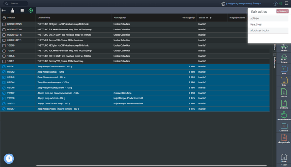Image resolution: width=291 pixels, height=167 pixels.
Task: Check the box for product 000000100509
Action: 4,24
